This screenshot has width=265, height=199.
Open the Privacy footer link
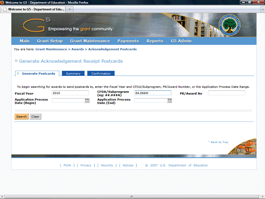pyautogui.click(x=86, y=165)
